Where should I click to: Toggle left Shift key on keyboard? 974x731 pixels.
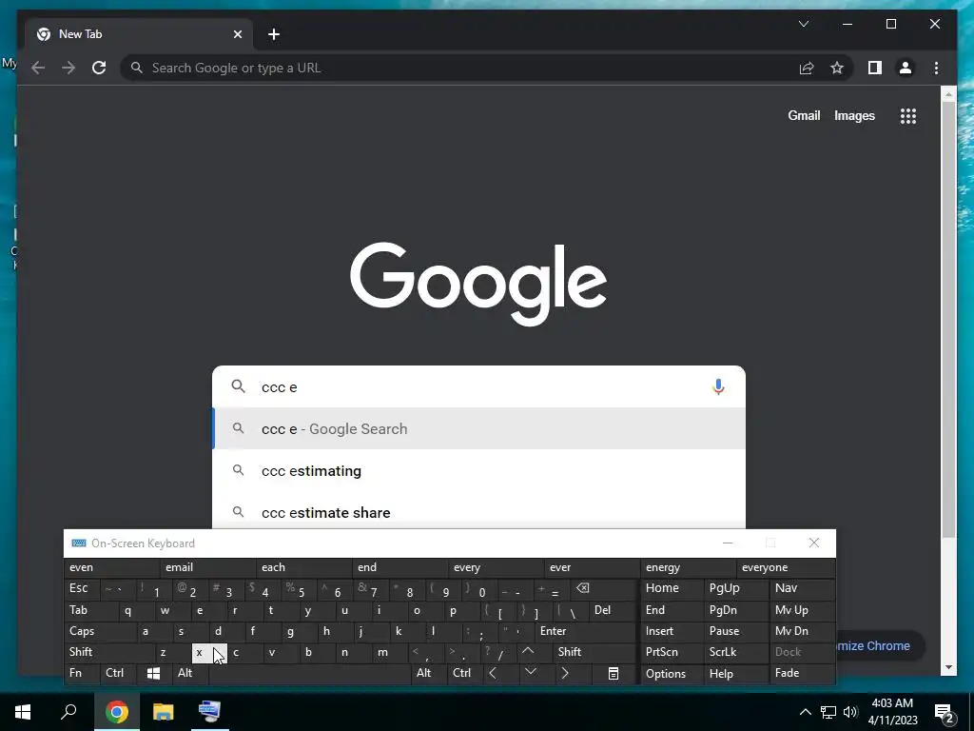[108, 652]
